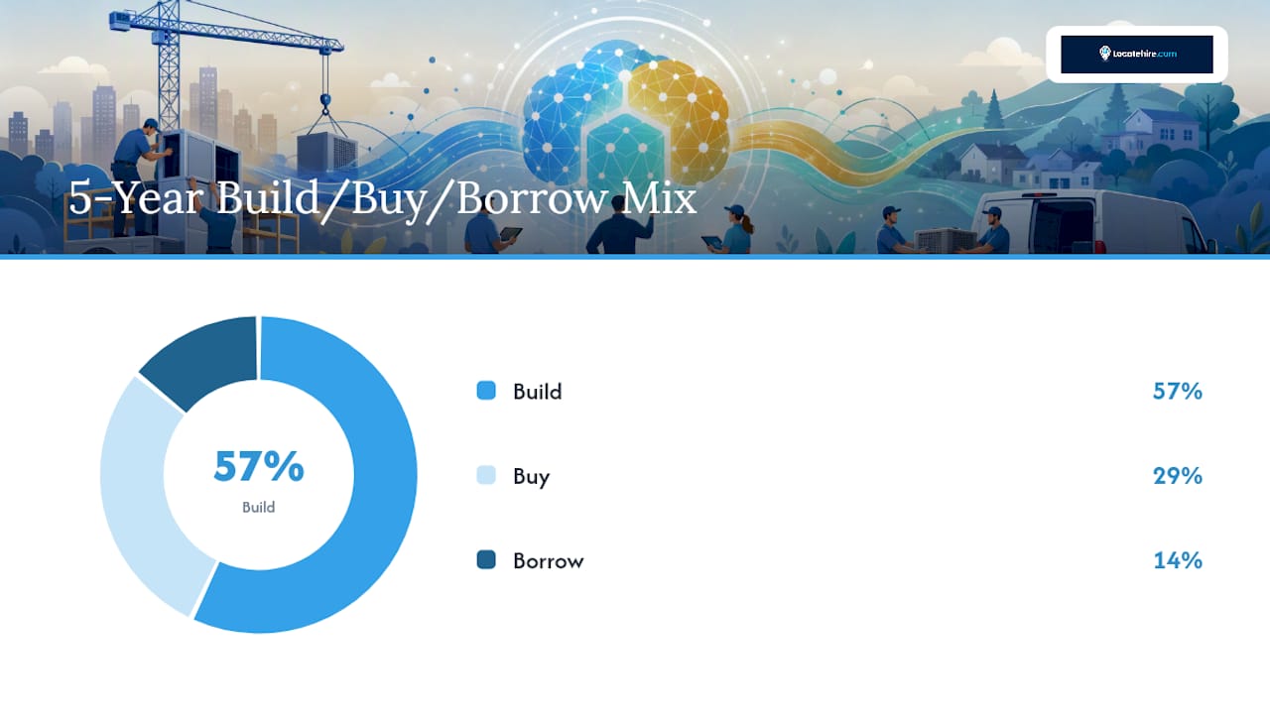This screenshot has width=1270, height=714.
Task: Click the Buy legend label
Action: [531, 476]
